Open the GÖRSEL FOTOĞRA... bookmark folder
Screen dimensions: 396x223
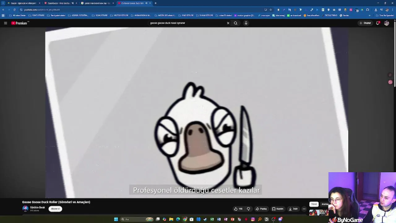tap(78, 15)
